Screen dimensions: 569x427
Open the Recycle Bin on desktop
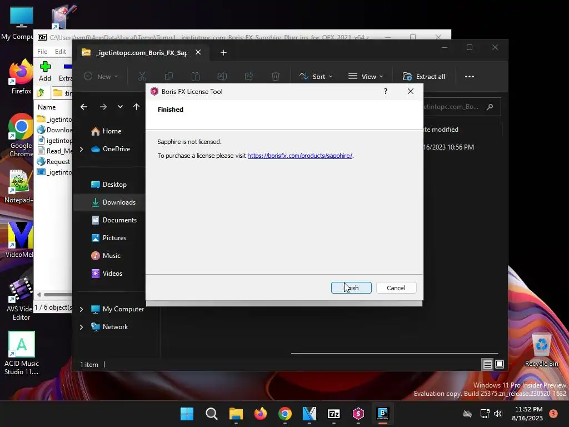coord(541,349)
